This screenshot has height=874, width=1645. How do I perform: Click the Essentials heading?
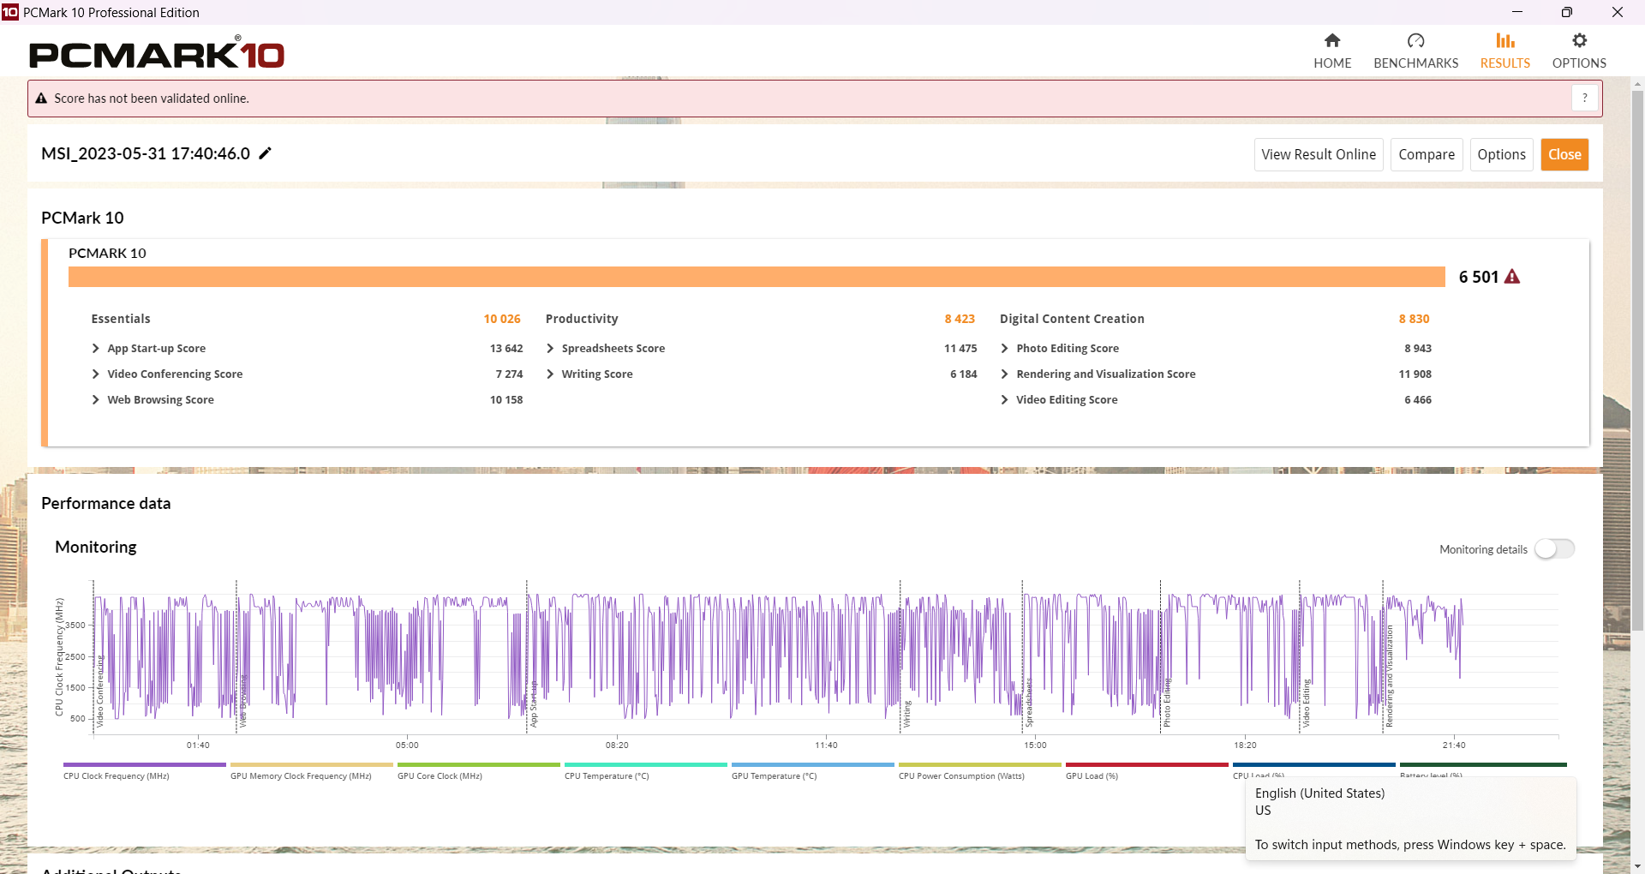point(121,319)
